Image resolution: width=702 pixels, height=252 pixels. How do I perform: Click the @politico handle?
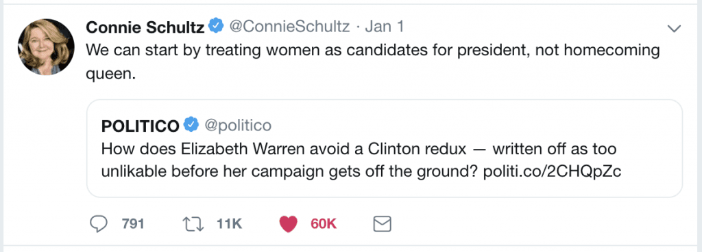point(238,126)
